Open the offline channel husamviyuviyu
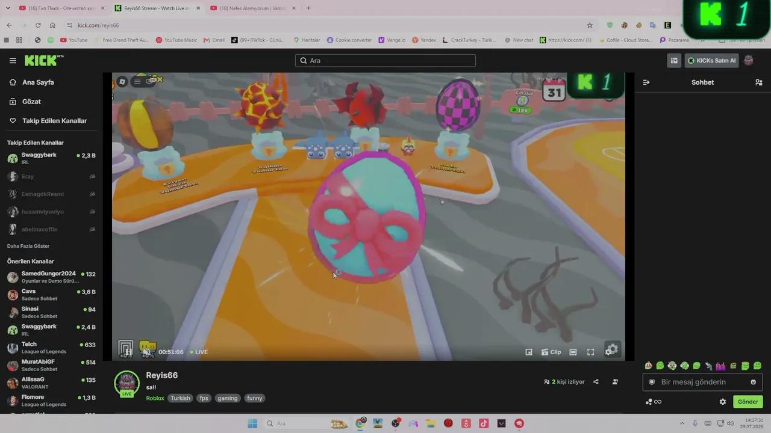 point(51,212)
